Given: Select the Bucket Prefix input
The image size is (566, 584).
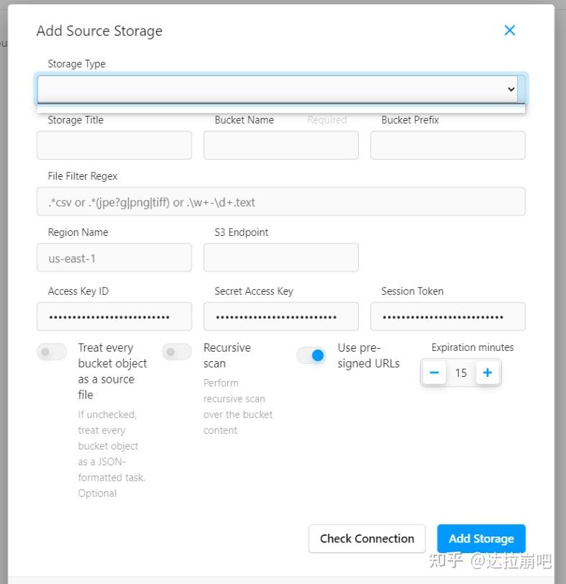Looking at the screenshot, I should pyautogui.click(x=448, y=145).
